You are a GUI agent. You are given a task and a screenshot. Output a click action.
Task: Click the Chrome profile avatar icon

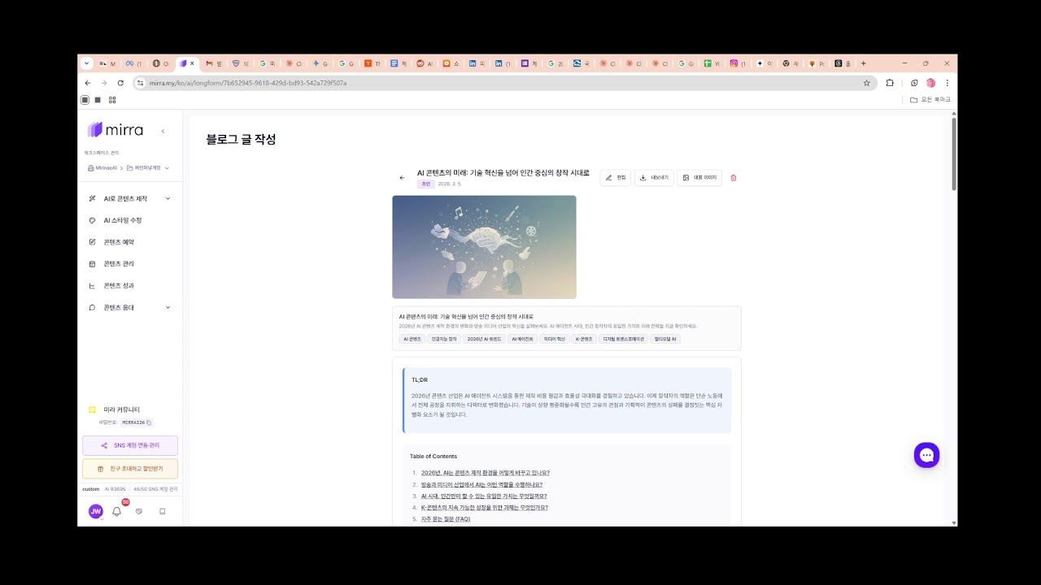click(931, 83)
